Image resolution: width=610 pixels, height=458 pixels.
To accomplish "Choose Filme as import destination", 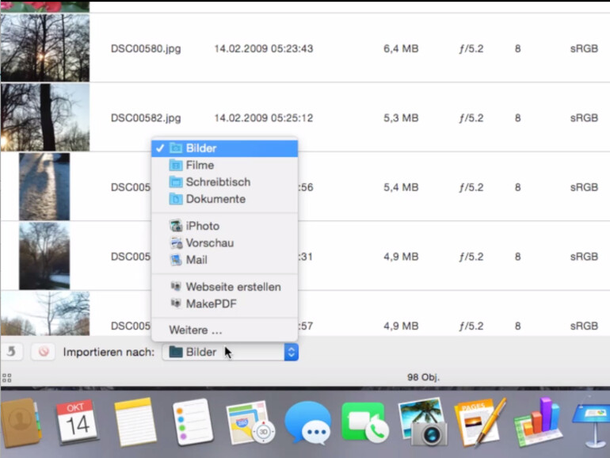I will tap(224, 166).
